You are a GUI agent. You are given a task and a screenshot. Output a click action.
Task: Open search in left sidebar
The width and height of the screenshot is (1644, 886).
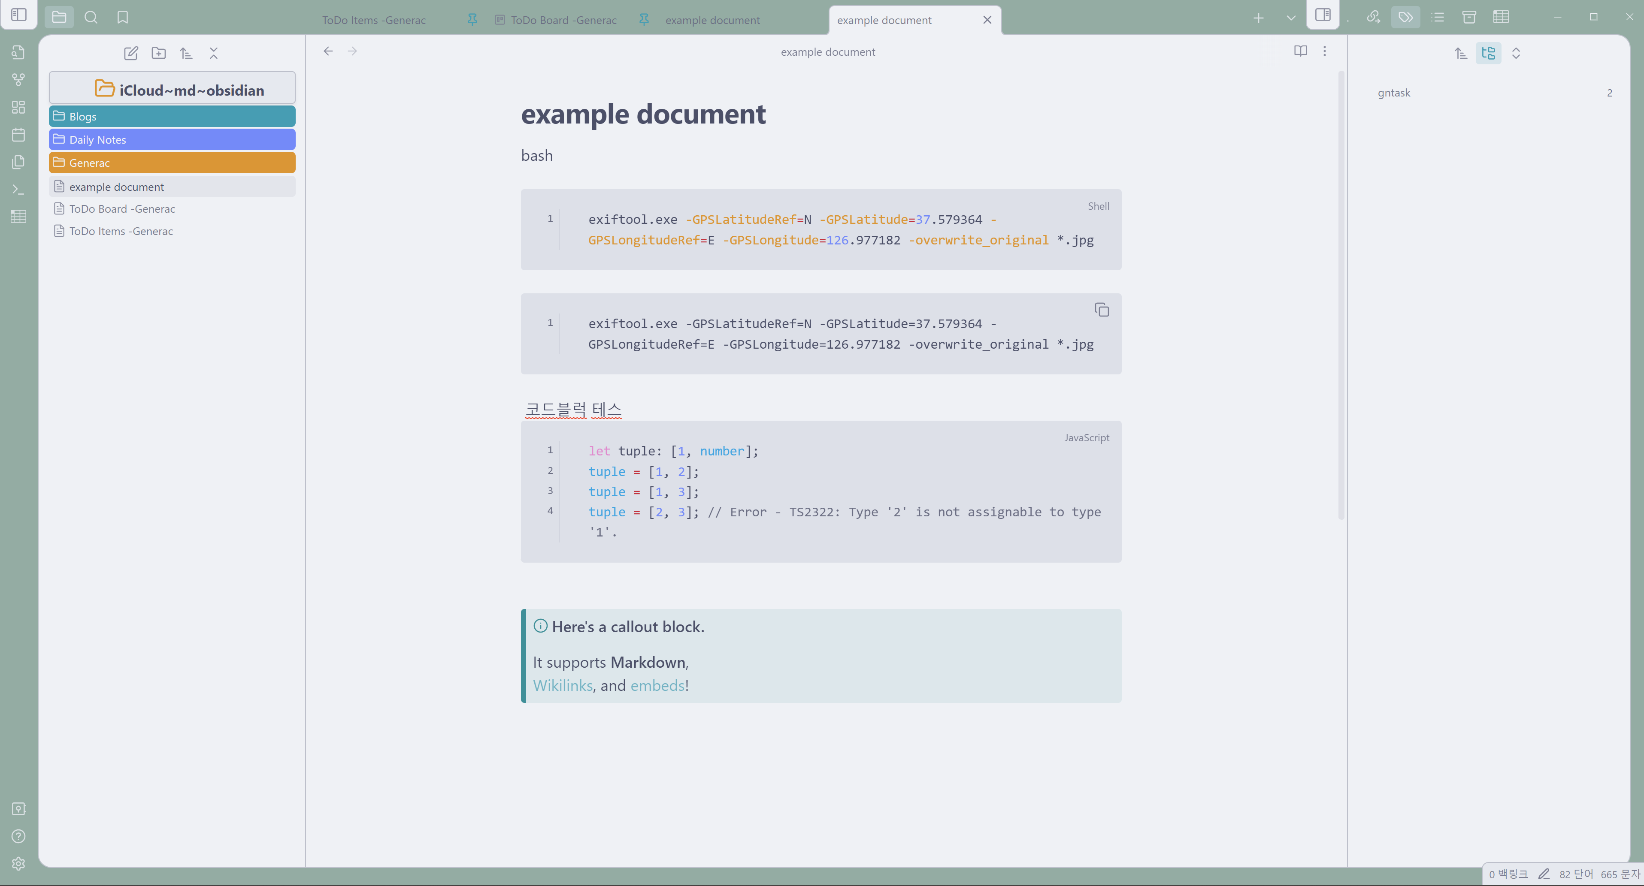coord(91,17)
